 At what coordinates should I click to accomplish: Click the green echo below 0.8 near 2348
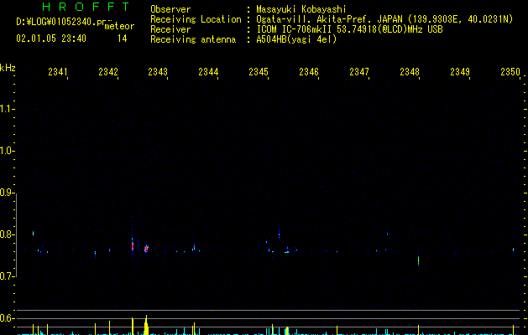coord(419,260)
